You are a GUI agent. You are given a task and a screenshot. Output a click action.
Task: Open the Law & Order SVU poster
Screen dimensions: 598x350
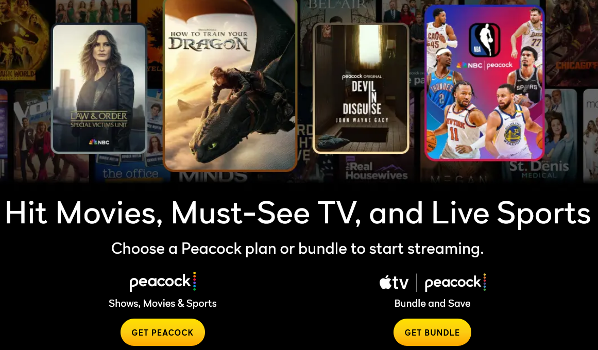point(99,89)
